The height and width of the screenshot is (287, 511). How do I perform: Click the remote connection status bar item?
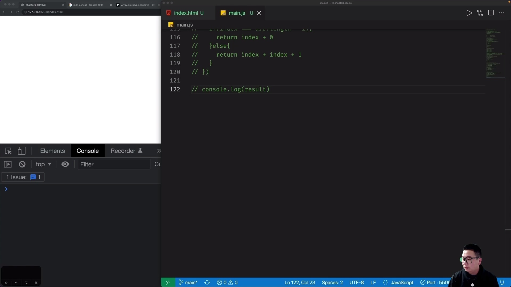tap(168, 282)
